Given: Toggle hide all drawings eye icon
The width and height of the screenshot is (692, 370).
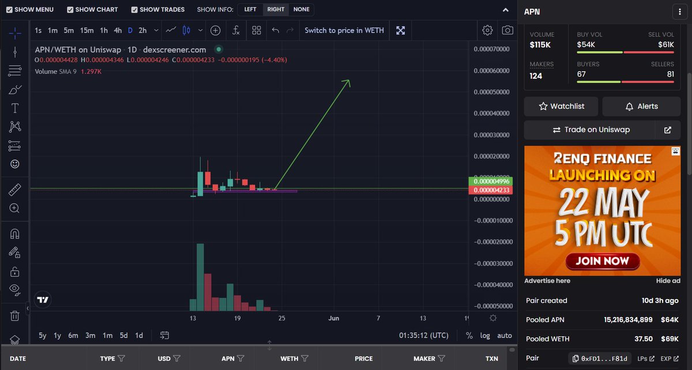Looking at the screenshot, I should 15,289.
